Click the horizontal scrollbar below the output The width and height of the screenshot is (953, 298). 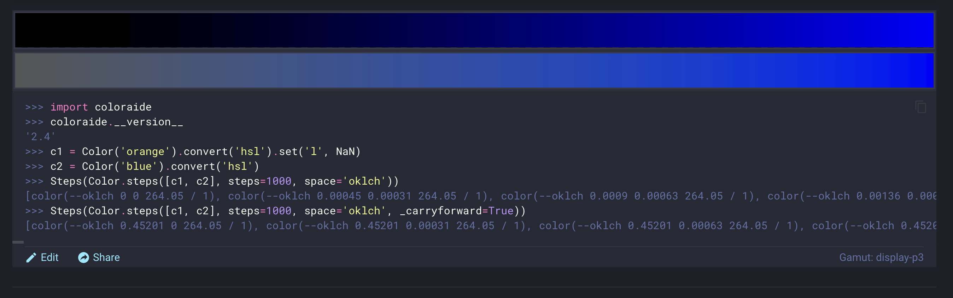[18, 242]
